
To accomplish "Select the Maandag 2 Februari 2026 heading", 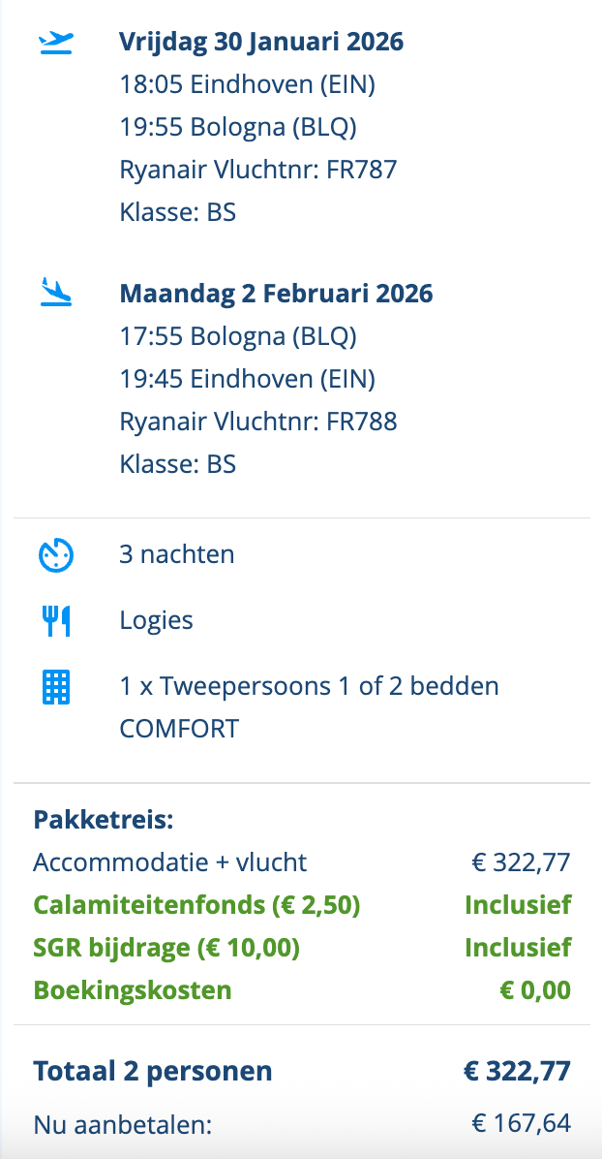I will click(x=276, y=294).
